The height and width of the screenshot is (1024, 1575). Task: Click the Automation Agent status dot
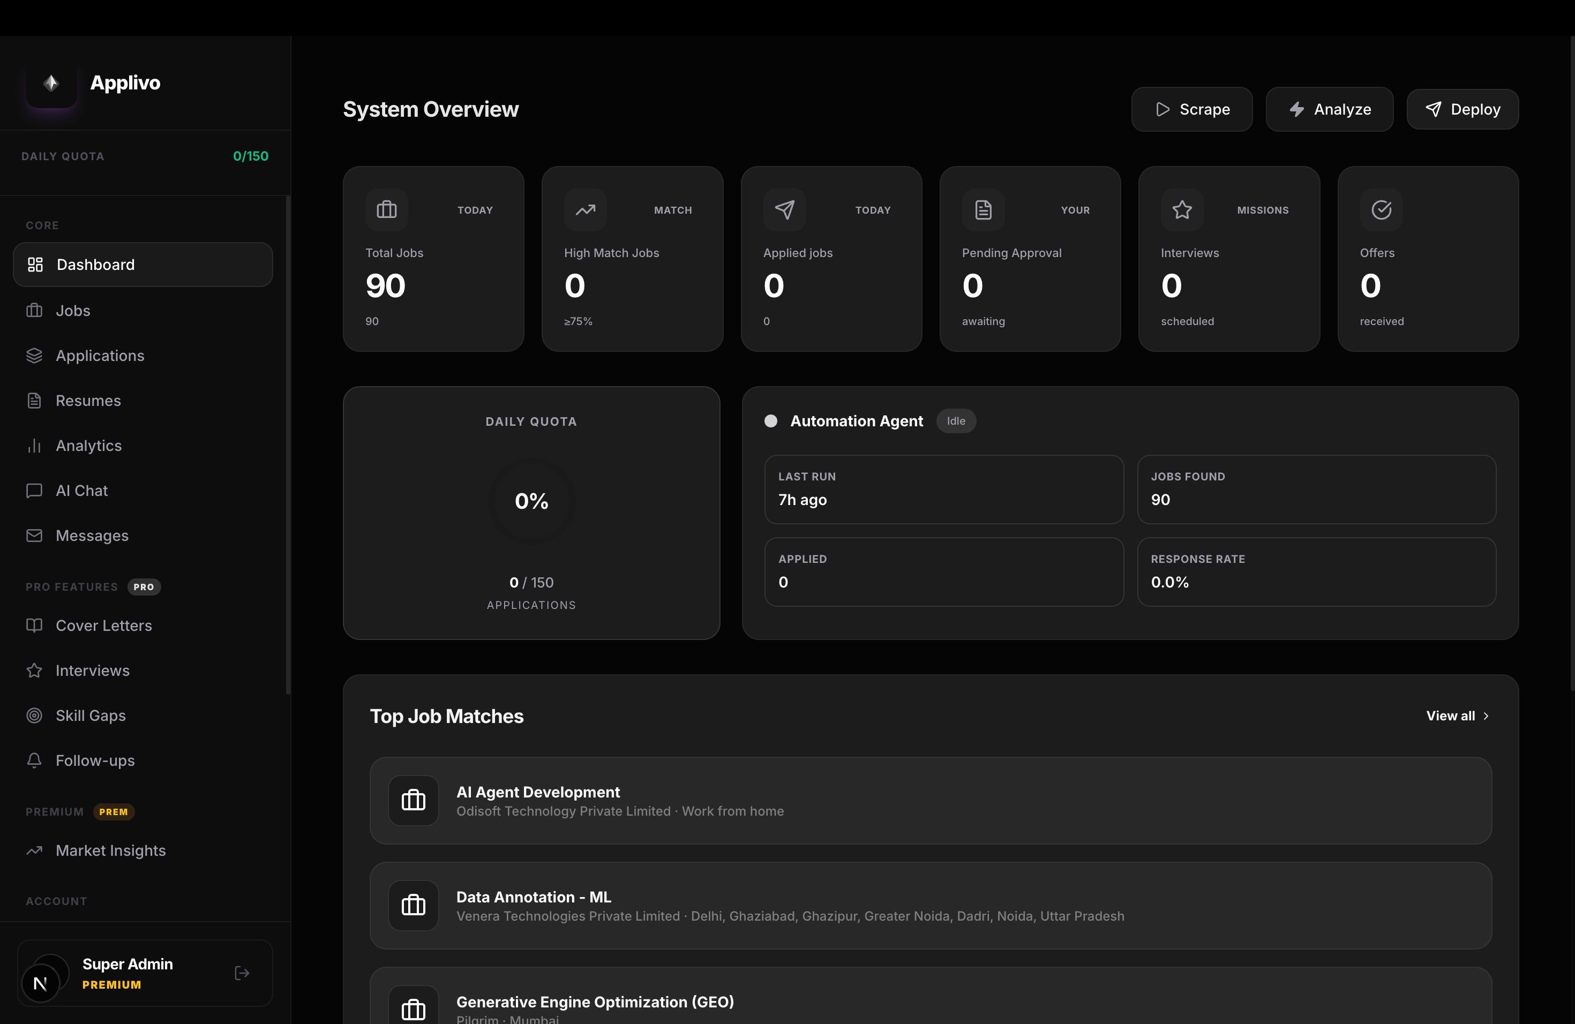[771, 421]
